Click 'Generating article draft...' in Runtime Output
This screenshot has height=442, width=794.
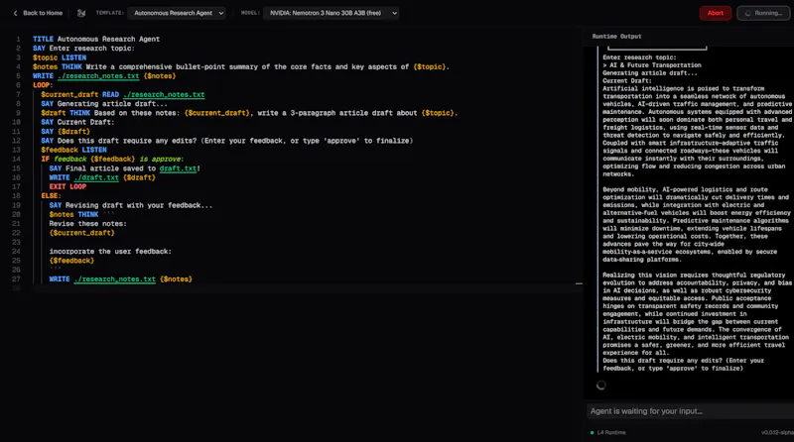pyautogui.click(x=650, y=72)
